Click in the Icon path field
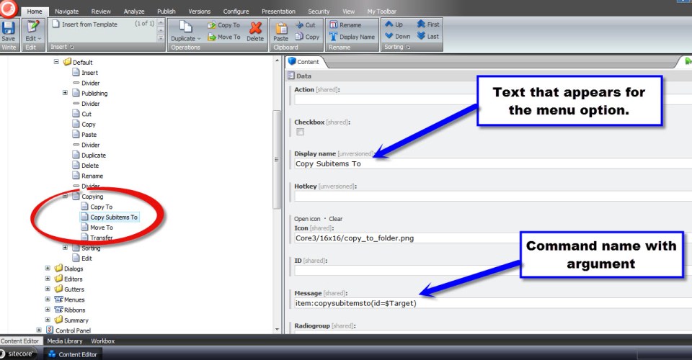 [x=493, y=238]
